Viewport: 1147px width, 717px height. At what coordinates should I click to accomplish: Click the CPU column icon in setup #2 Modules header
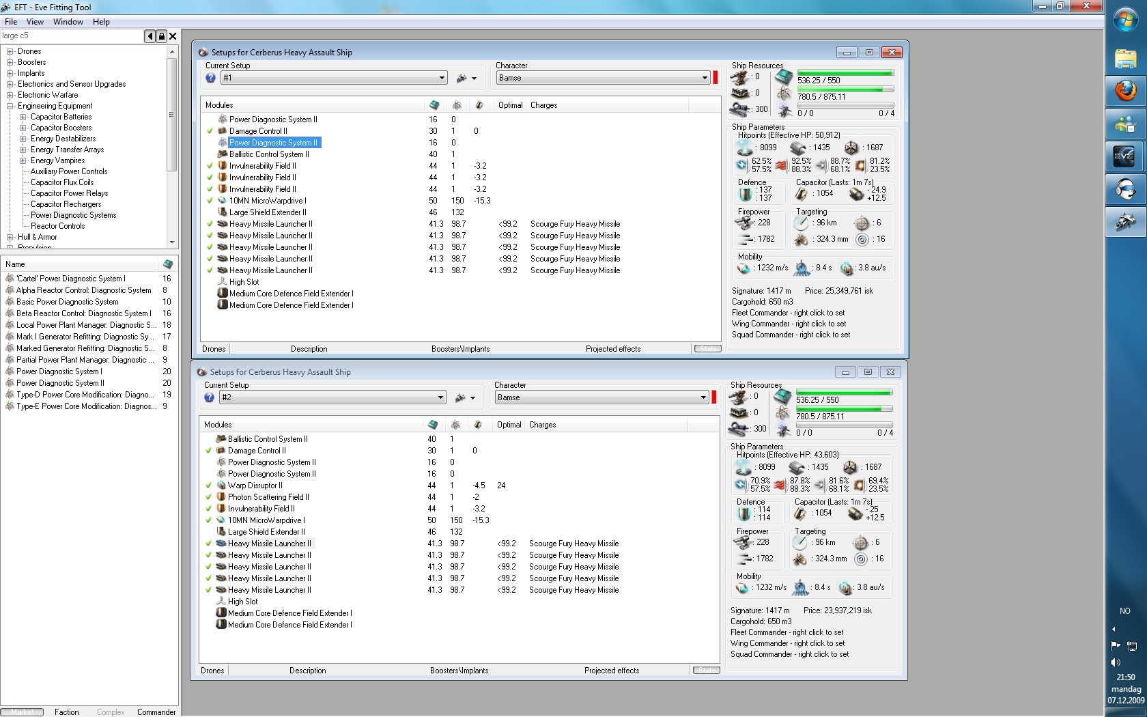(x=432, y=425)
